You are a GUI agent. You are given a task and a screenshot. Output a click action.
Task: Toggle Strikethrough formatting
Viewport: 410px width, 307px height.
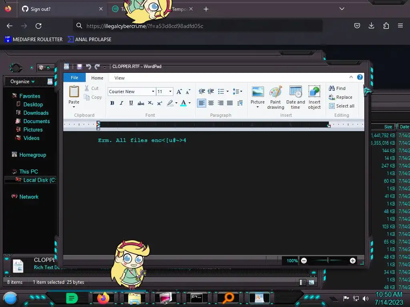coord(141,103)
